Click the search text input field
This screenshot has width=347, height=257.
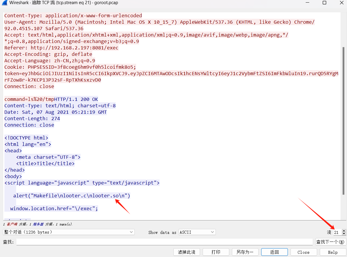[165, 242]
